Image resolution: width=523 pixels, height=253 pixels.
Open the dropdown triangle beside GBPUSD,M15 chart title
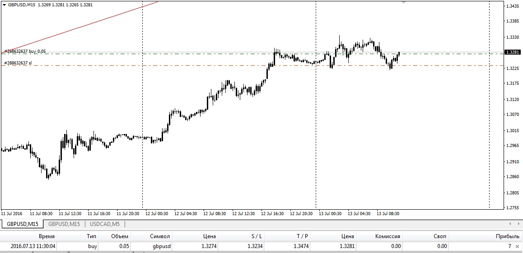point(4,5)
